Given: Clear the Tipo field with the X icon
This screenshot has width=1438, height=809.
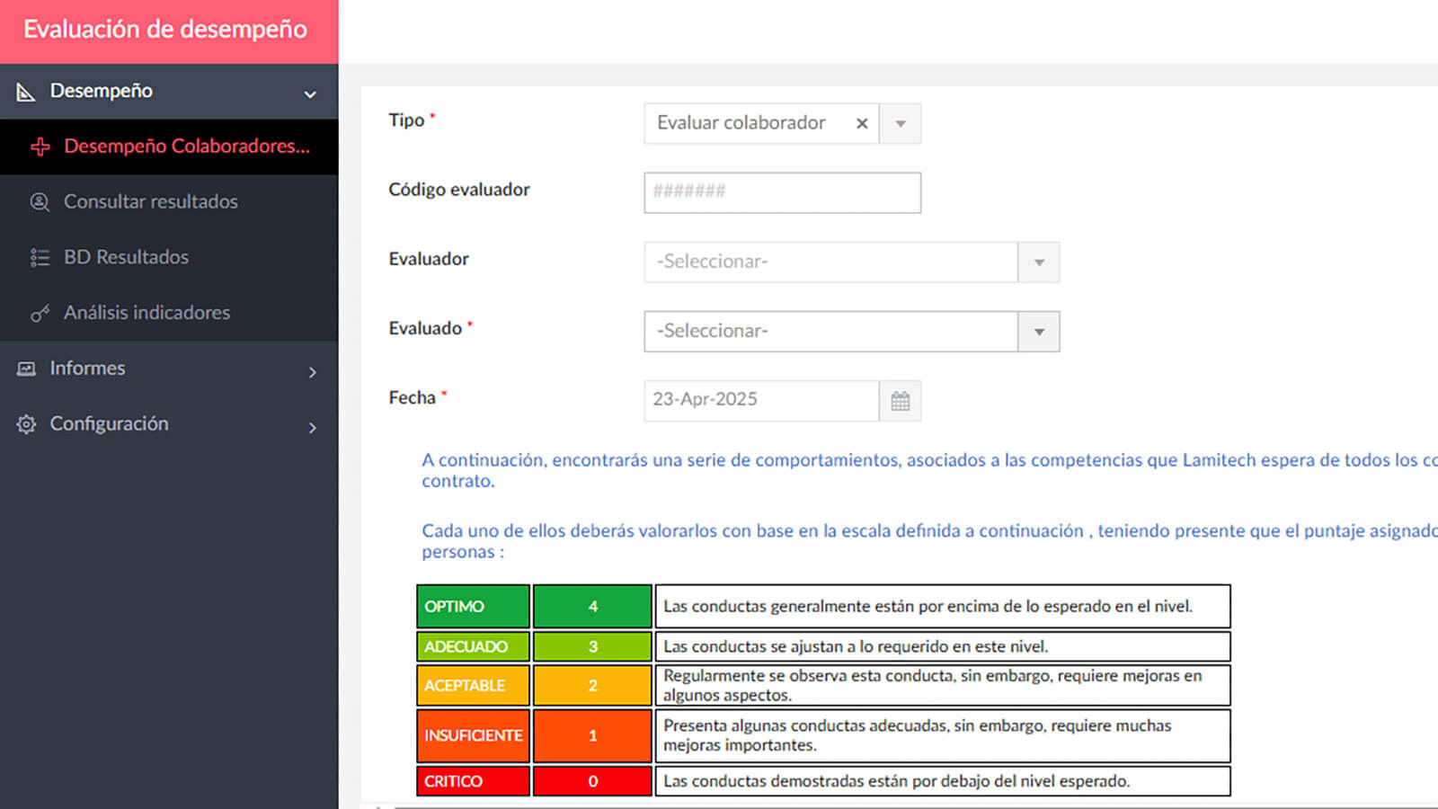Looking at the screenshot, I should click(x=862, y=123).
